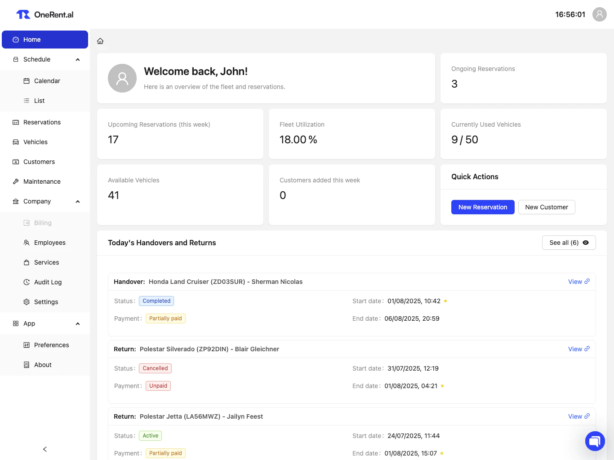View the Honda Land Cruiser handover
This screenshot has width=614, height=460.
pos(579,282)
